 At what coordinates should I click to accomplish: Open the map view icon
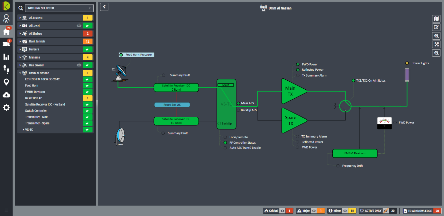pyautogui.click(x=436, y=19)
